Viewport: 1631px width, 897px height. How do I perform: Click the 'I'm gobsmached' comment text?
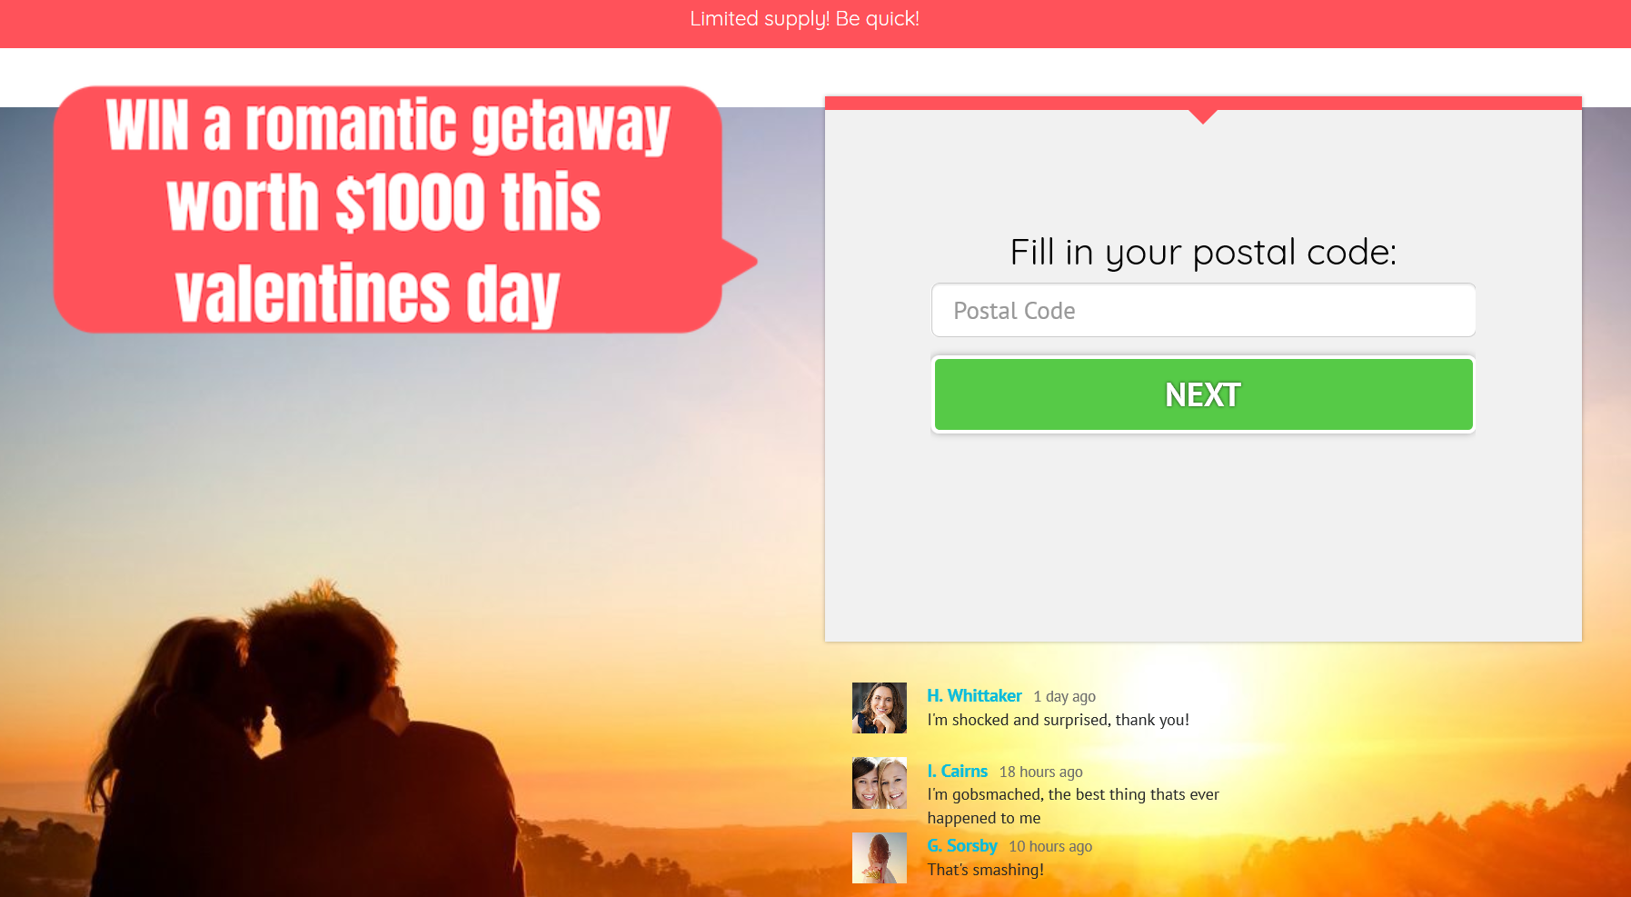point(1073,806)
